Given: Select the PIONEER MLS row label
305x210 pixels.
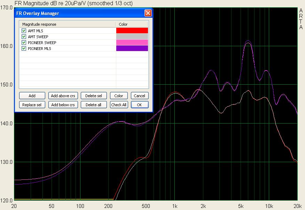Looking at the screenshot, I should (x=39, y=49).
